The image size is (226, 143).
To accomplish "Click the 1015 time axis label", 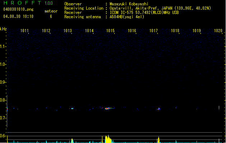I will (x=110, y=31).
